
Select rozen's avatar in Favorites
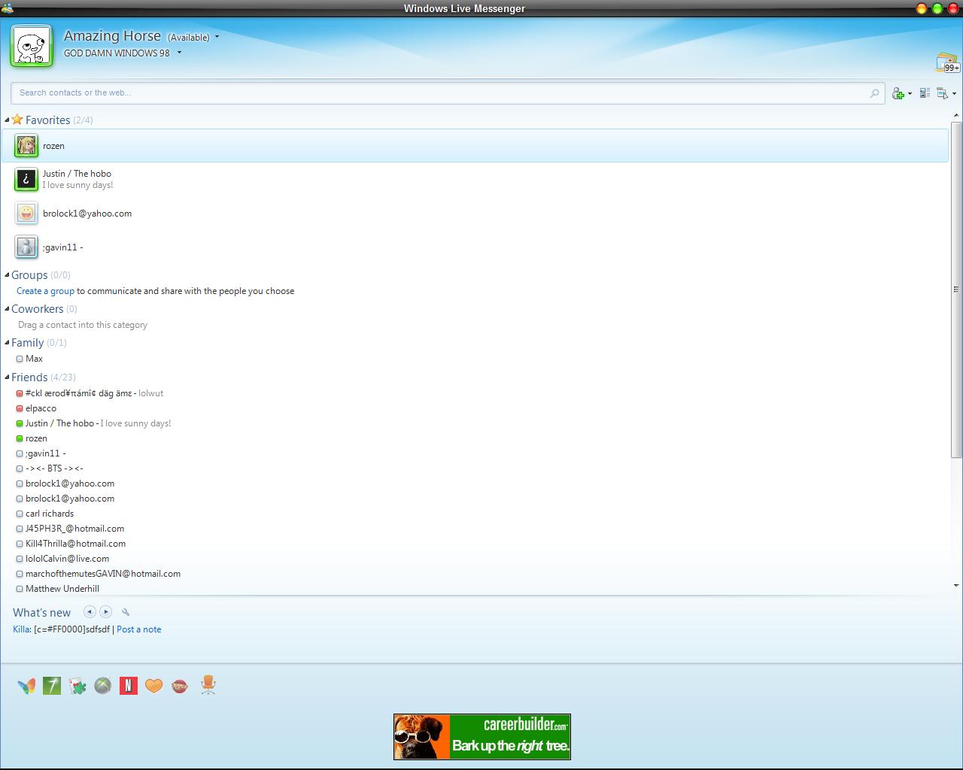[26, 145]
